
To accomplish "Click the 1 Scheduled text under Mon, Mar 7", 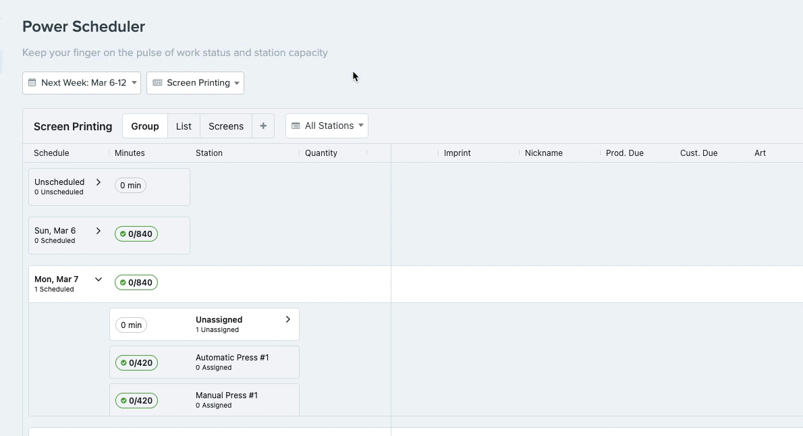I will 54,290.
